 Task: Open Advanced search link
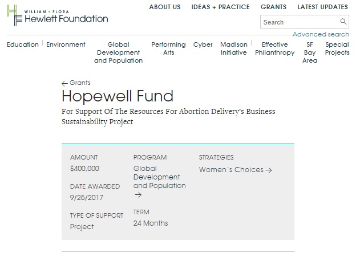321,35
